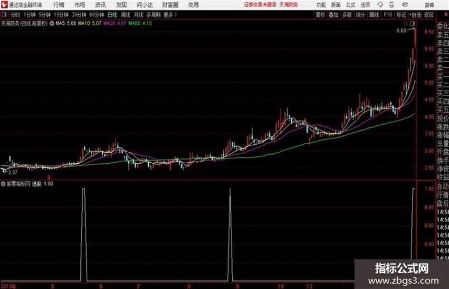Open the mail envelope icon

[405, 5]
